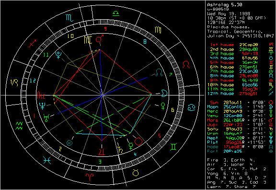Click house number 9 in the wheel

tap(105, 29)
